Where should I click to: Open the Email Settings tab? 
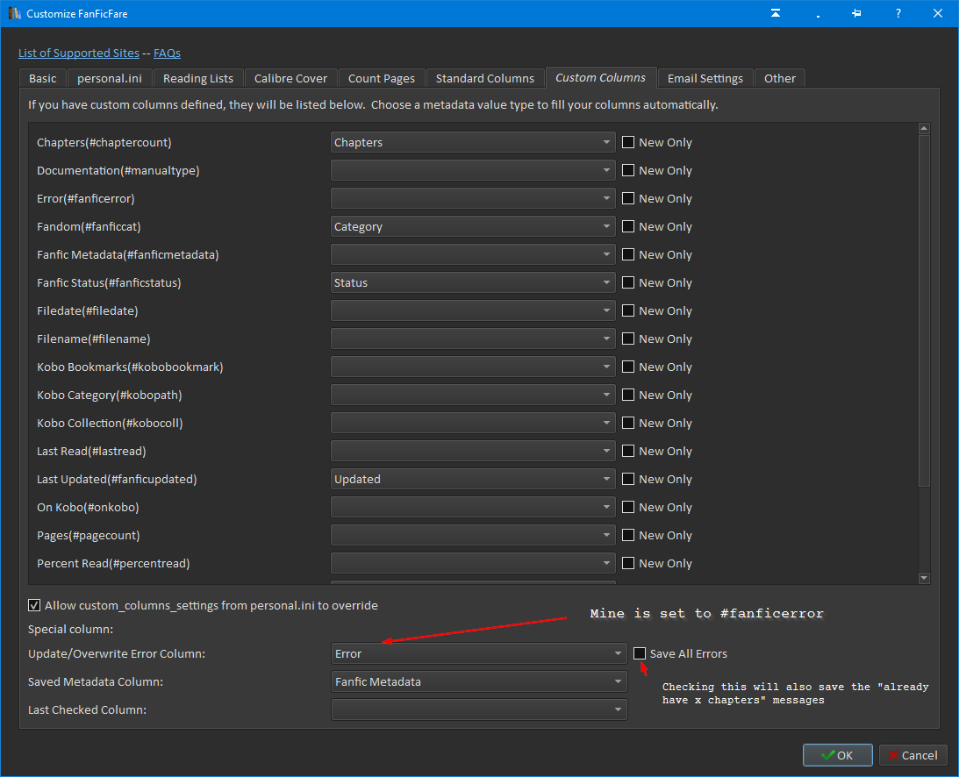[705, 78]
